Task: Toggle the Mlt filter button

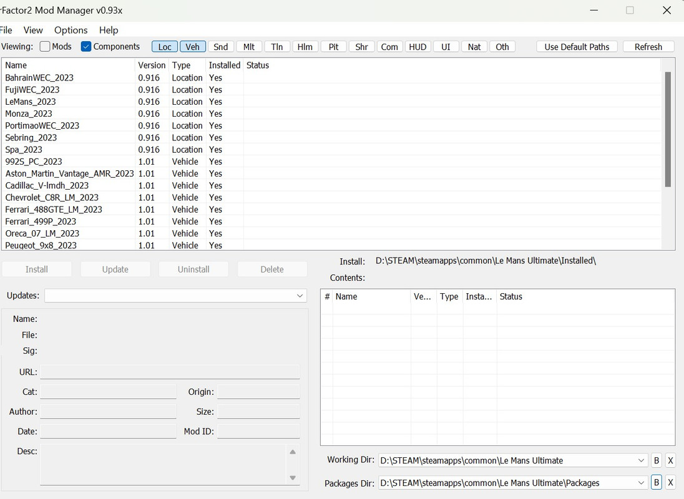Action: (248, 47)
